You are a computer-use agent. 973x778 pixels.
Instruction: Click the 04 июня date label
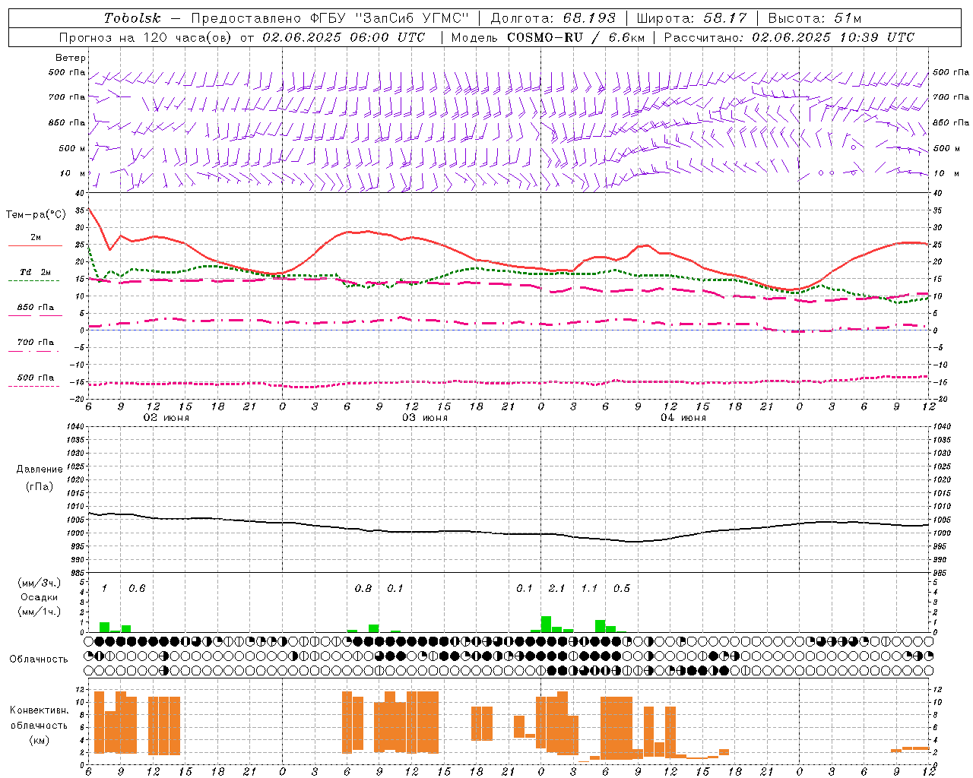[x=683, y=418]
